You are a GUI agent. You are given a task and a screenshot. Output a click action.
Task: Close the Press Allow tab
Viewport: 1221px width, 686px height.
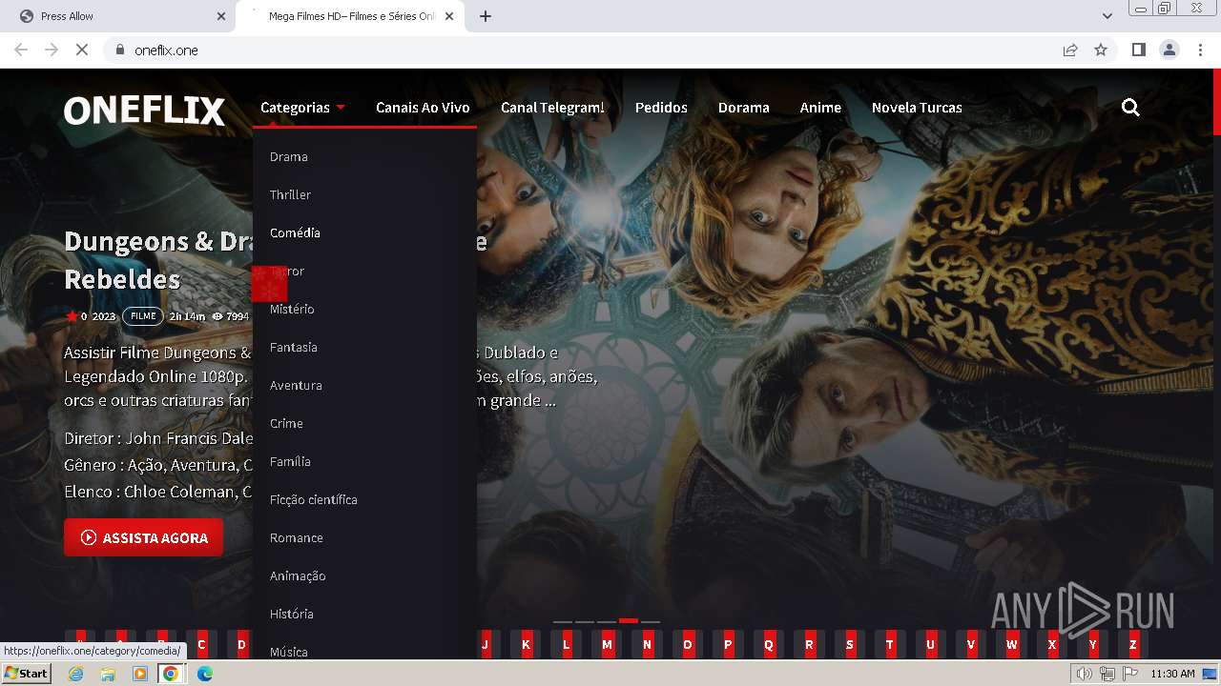pos(221,16)
